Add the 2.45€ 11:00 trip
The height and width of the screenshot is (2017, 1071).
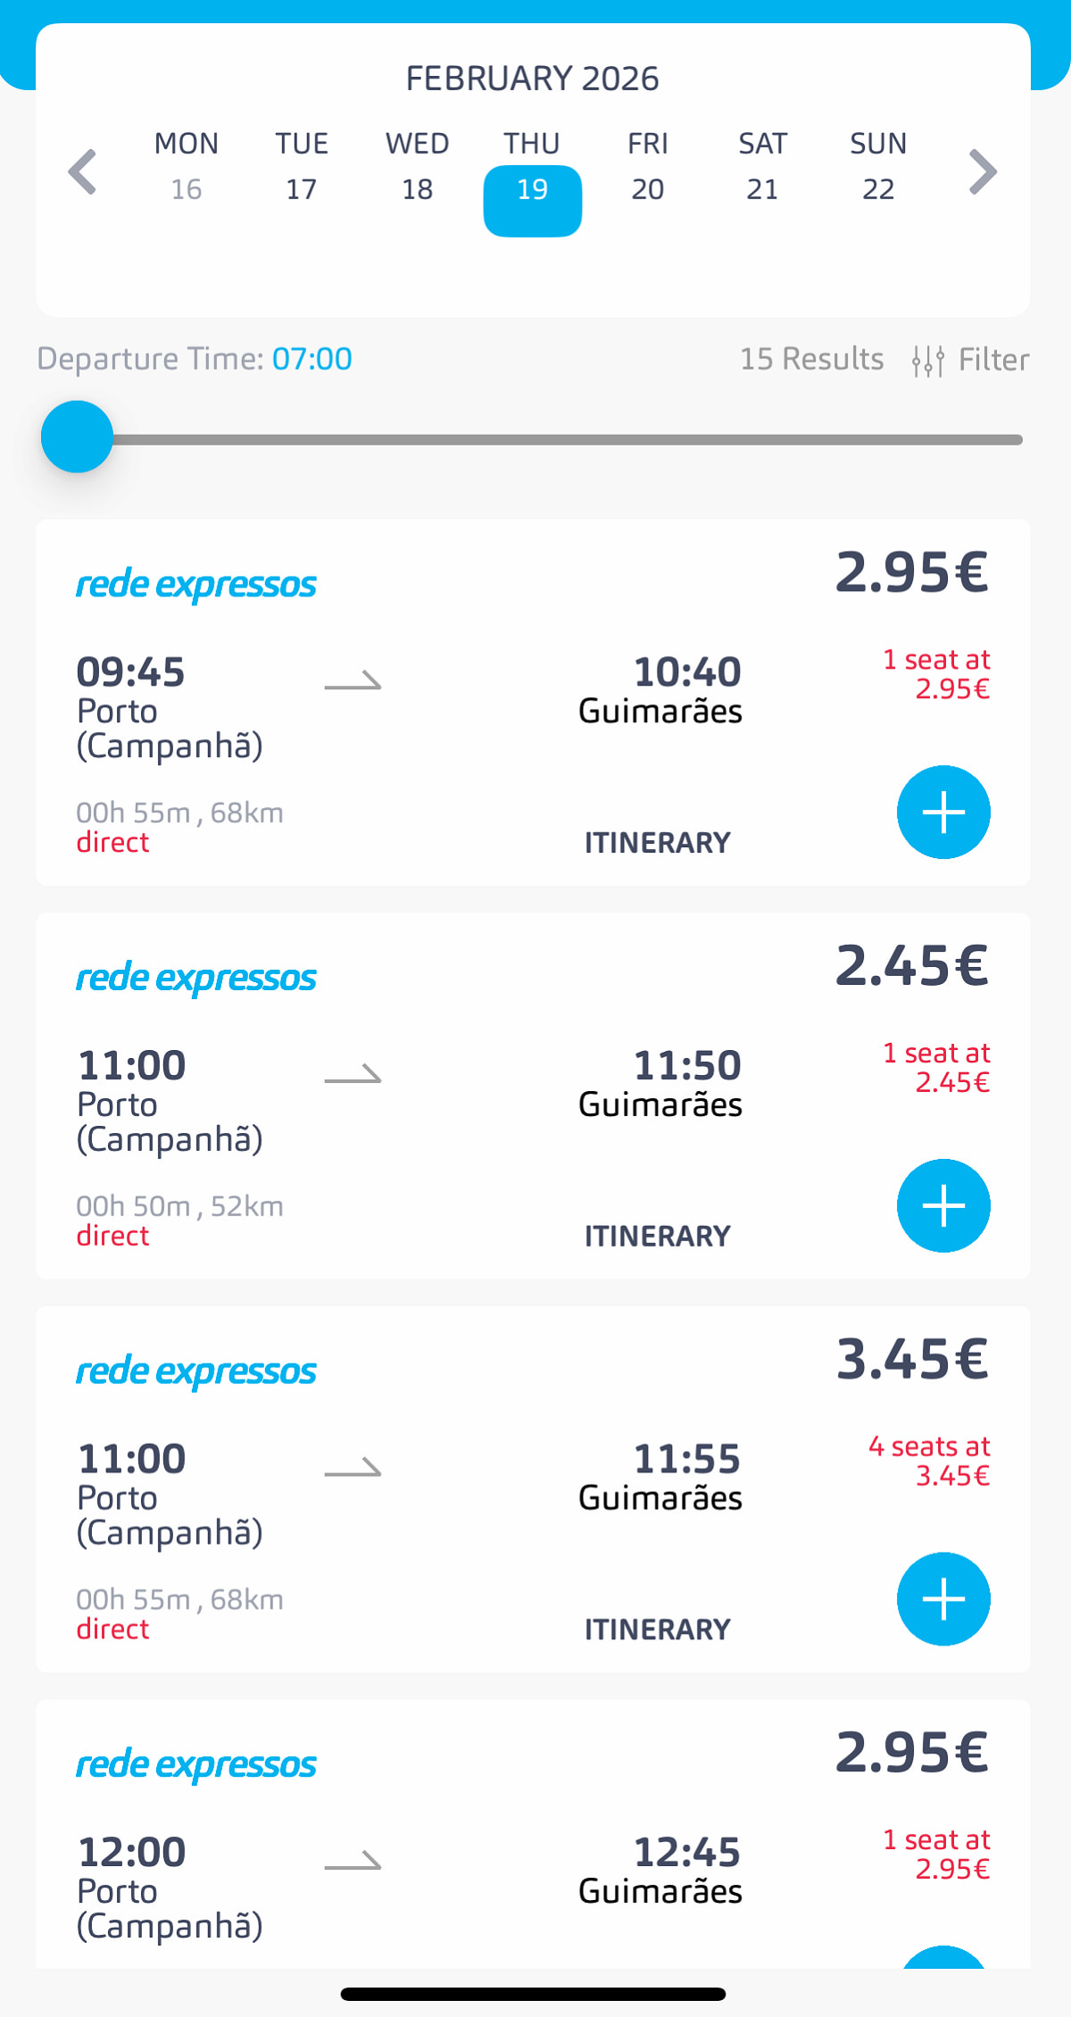(942, 1205)
